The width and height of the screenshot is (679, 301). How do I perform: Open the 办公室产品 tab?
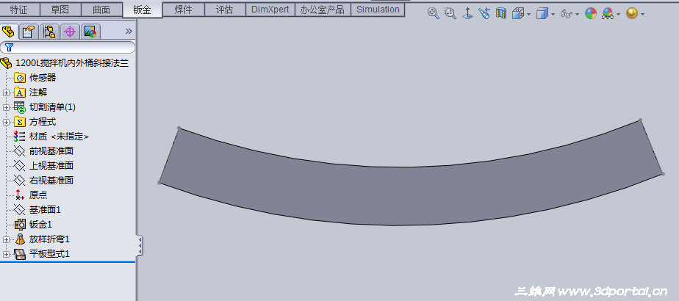click(x=323, y=10)
